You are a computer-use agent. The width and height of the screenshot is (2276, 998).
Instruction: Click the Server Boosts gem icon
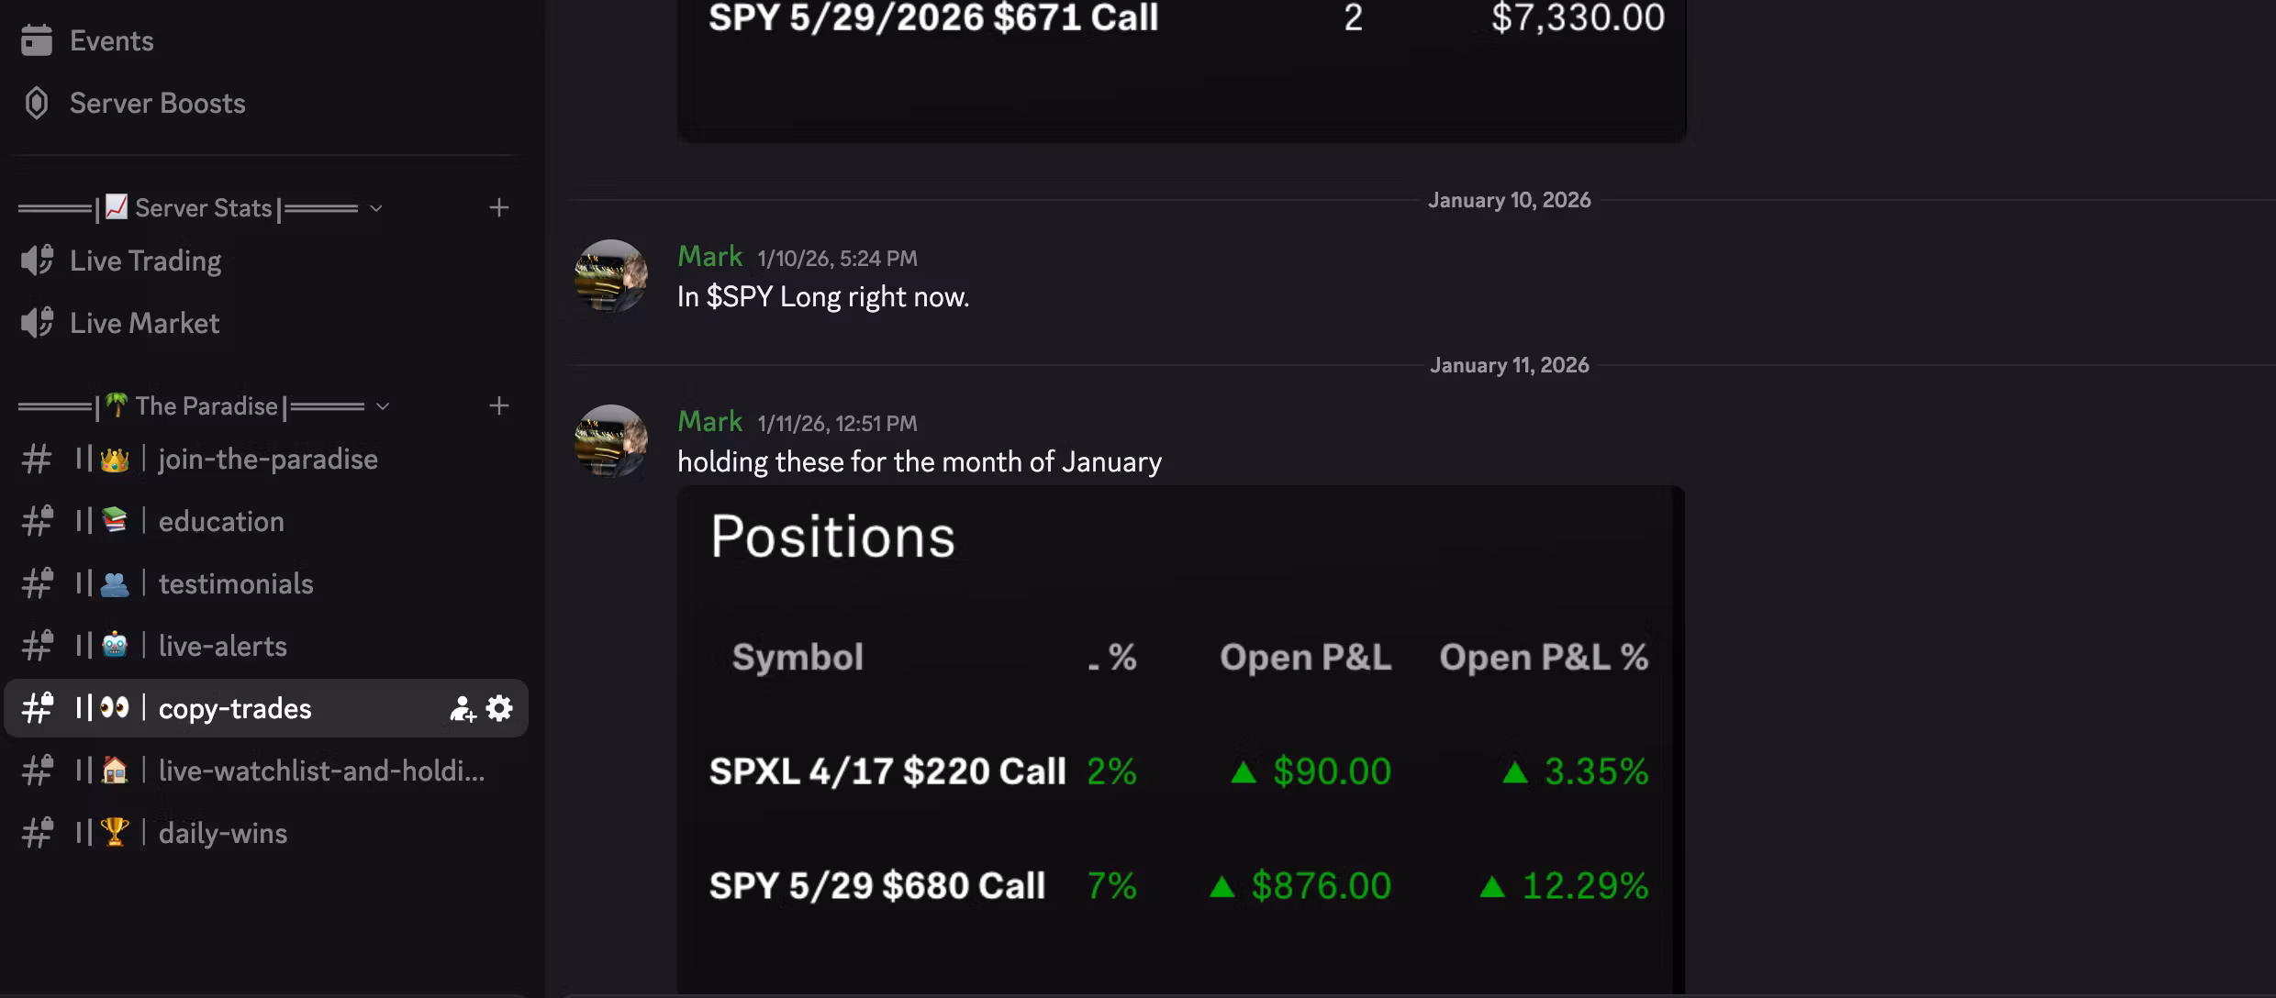pos(37,103)
